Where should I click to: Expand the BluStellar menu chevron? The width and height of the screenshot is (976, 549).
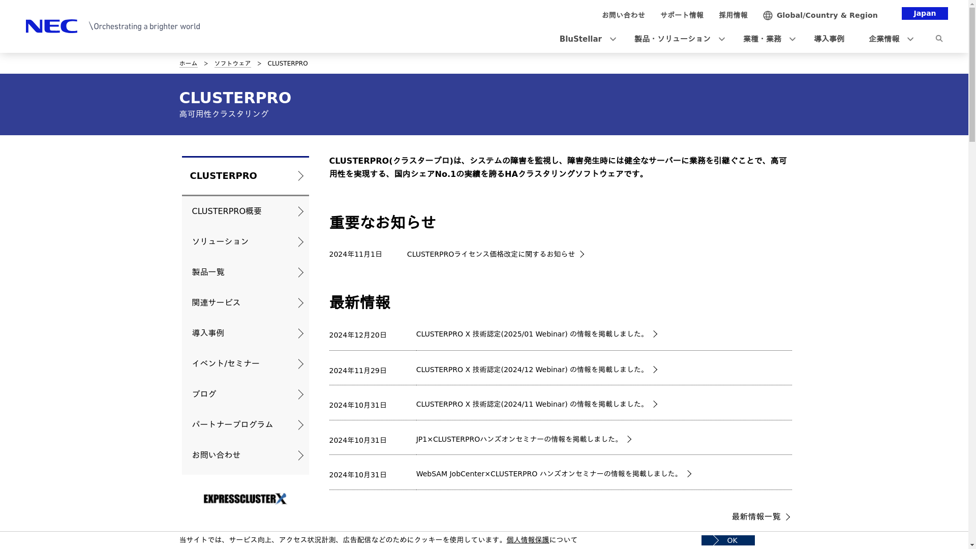coord(613,39)
